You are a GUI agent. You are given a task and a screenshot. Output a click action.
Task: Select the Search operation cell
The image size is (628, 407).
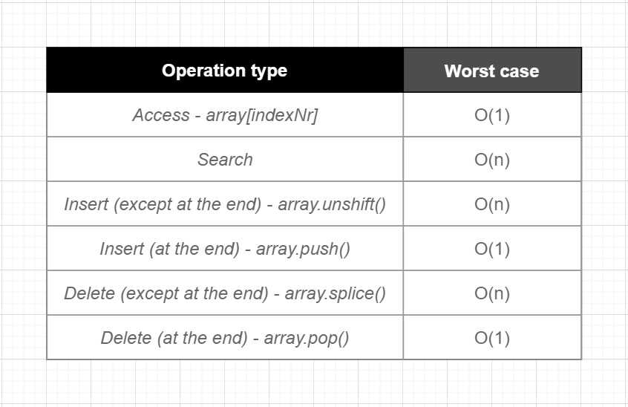(x=225, y=159)
